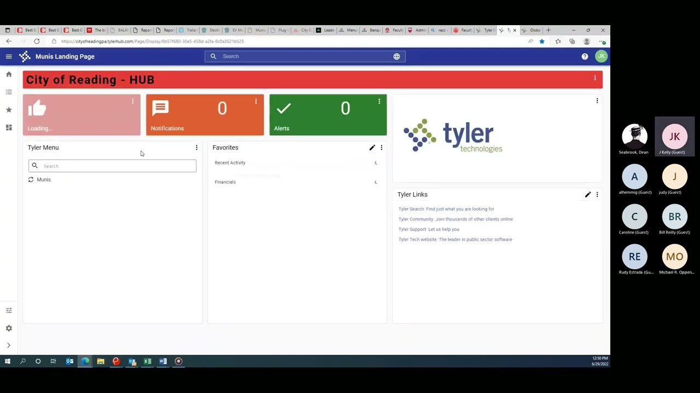Reload the page with browser refresh button
This screenshot has height=393, width=700.
click(37, 41)
